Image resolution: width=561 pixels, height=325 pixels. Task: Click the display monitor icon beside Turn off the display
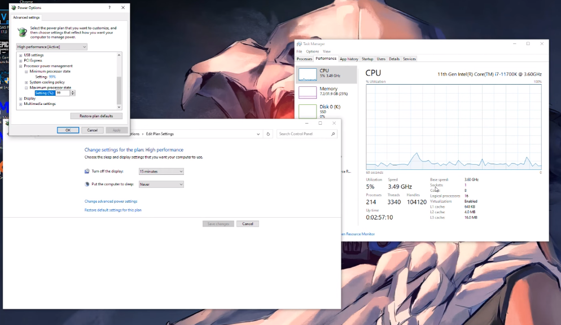87,172
